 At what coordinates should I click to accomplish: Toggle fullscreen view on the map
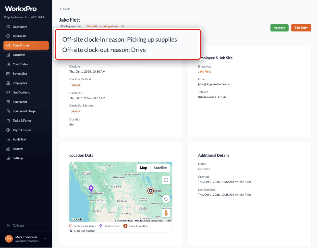pyautogui.click(x=166, y=180)
